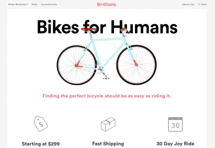Click the shipping box icon

(x=108, y=124)
